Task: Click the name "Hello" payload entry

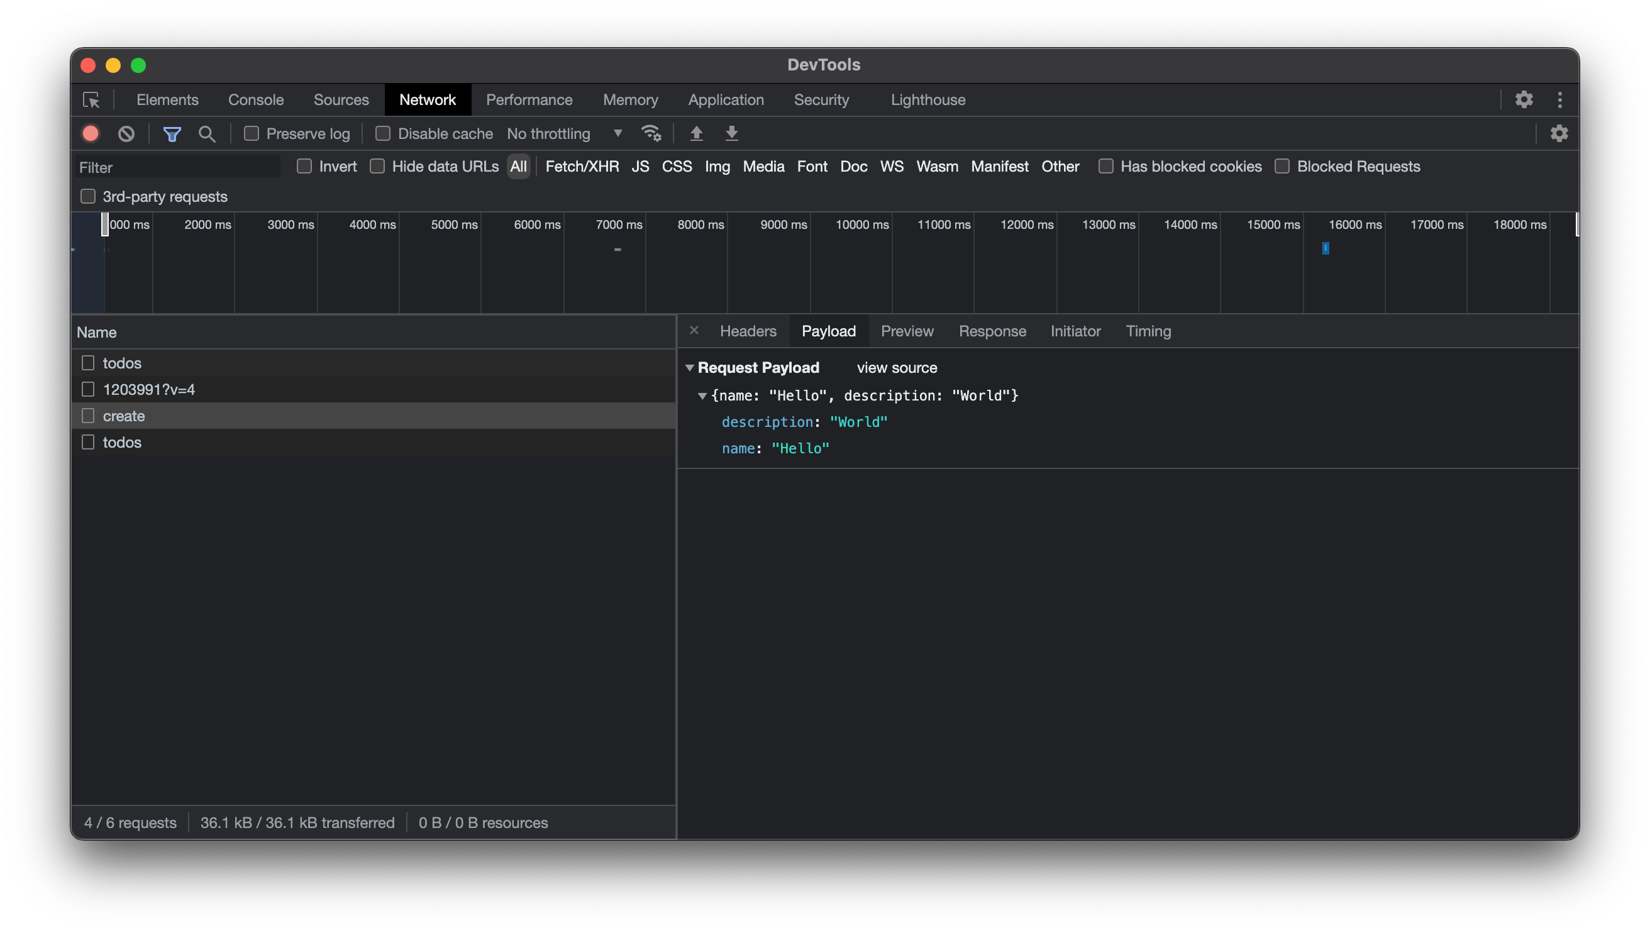Action: 775,448
